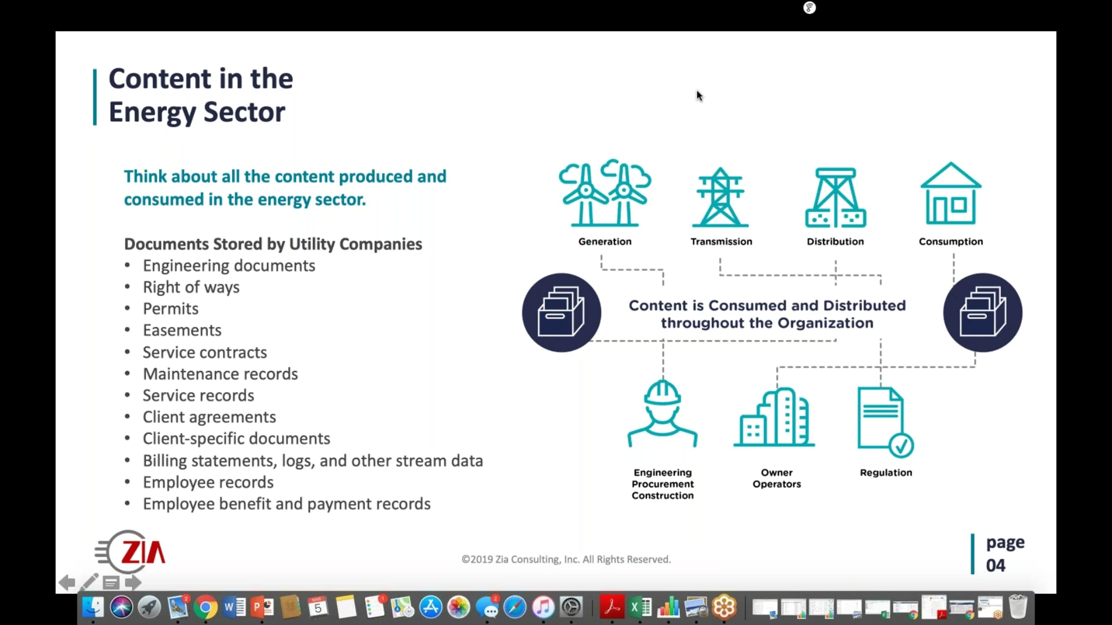Select the pen annotation tool
The width and height of the screenshot is (1112, 625).
(89, 582)
